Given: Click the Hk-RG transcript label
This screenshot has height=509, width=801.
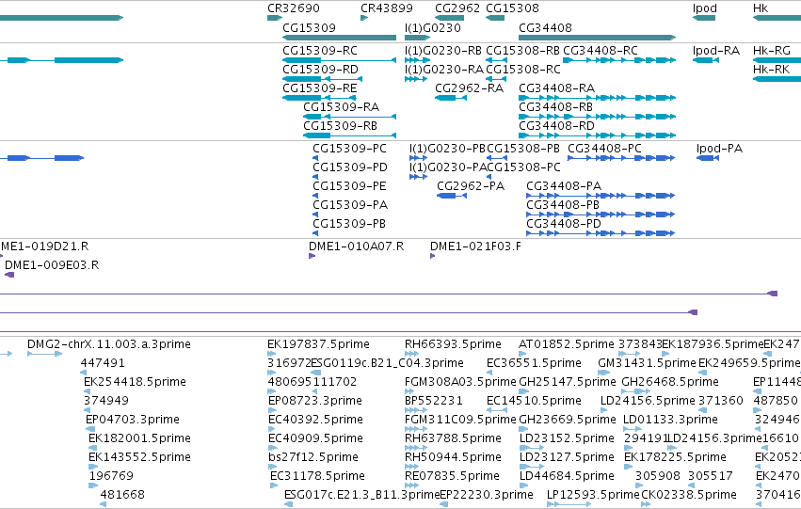Looking at the screenshot, I should point(772,51).
